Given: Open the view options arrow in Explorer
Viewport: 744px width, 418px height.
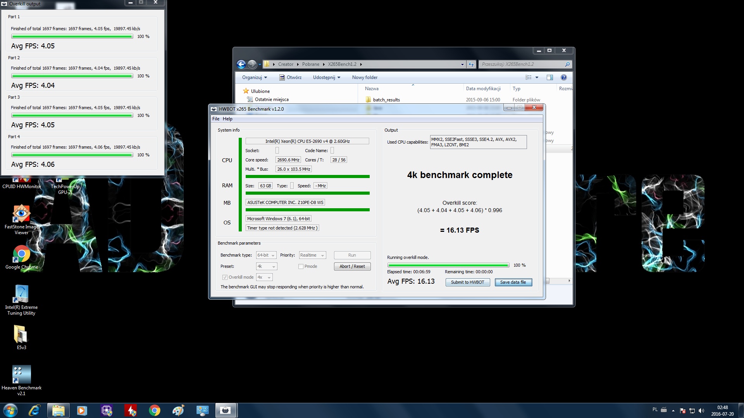Looking at the screenshot, I should point(537,77).
